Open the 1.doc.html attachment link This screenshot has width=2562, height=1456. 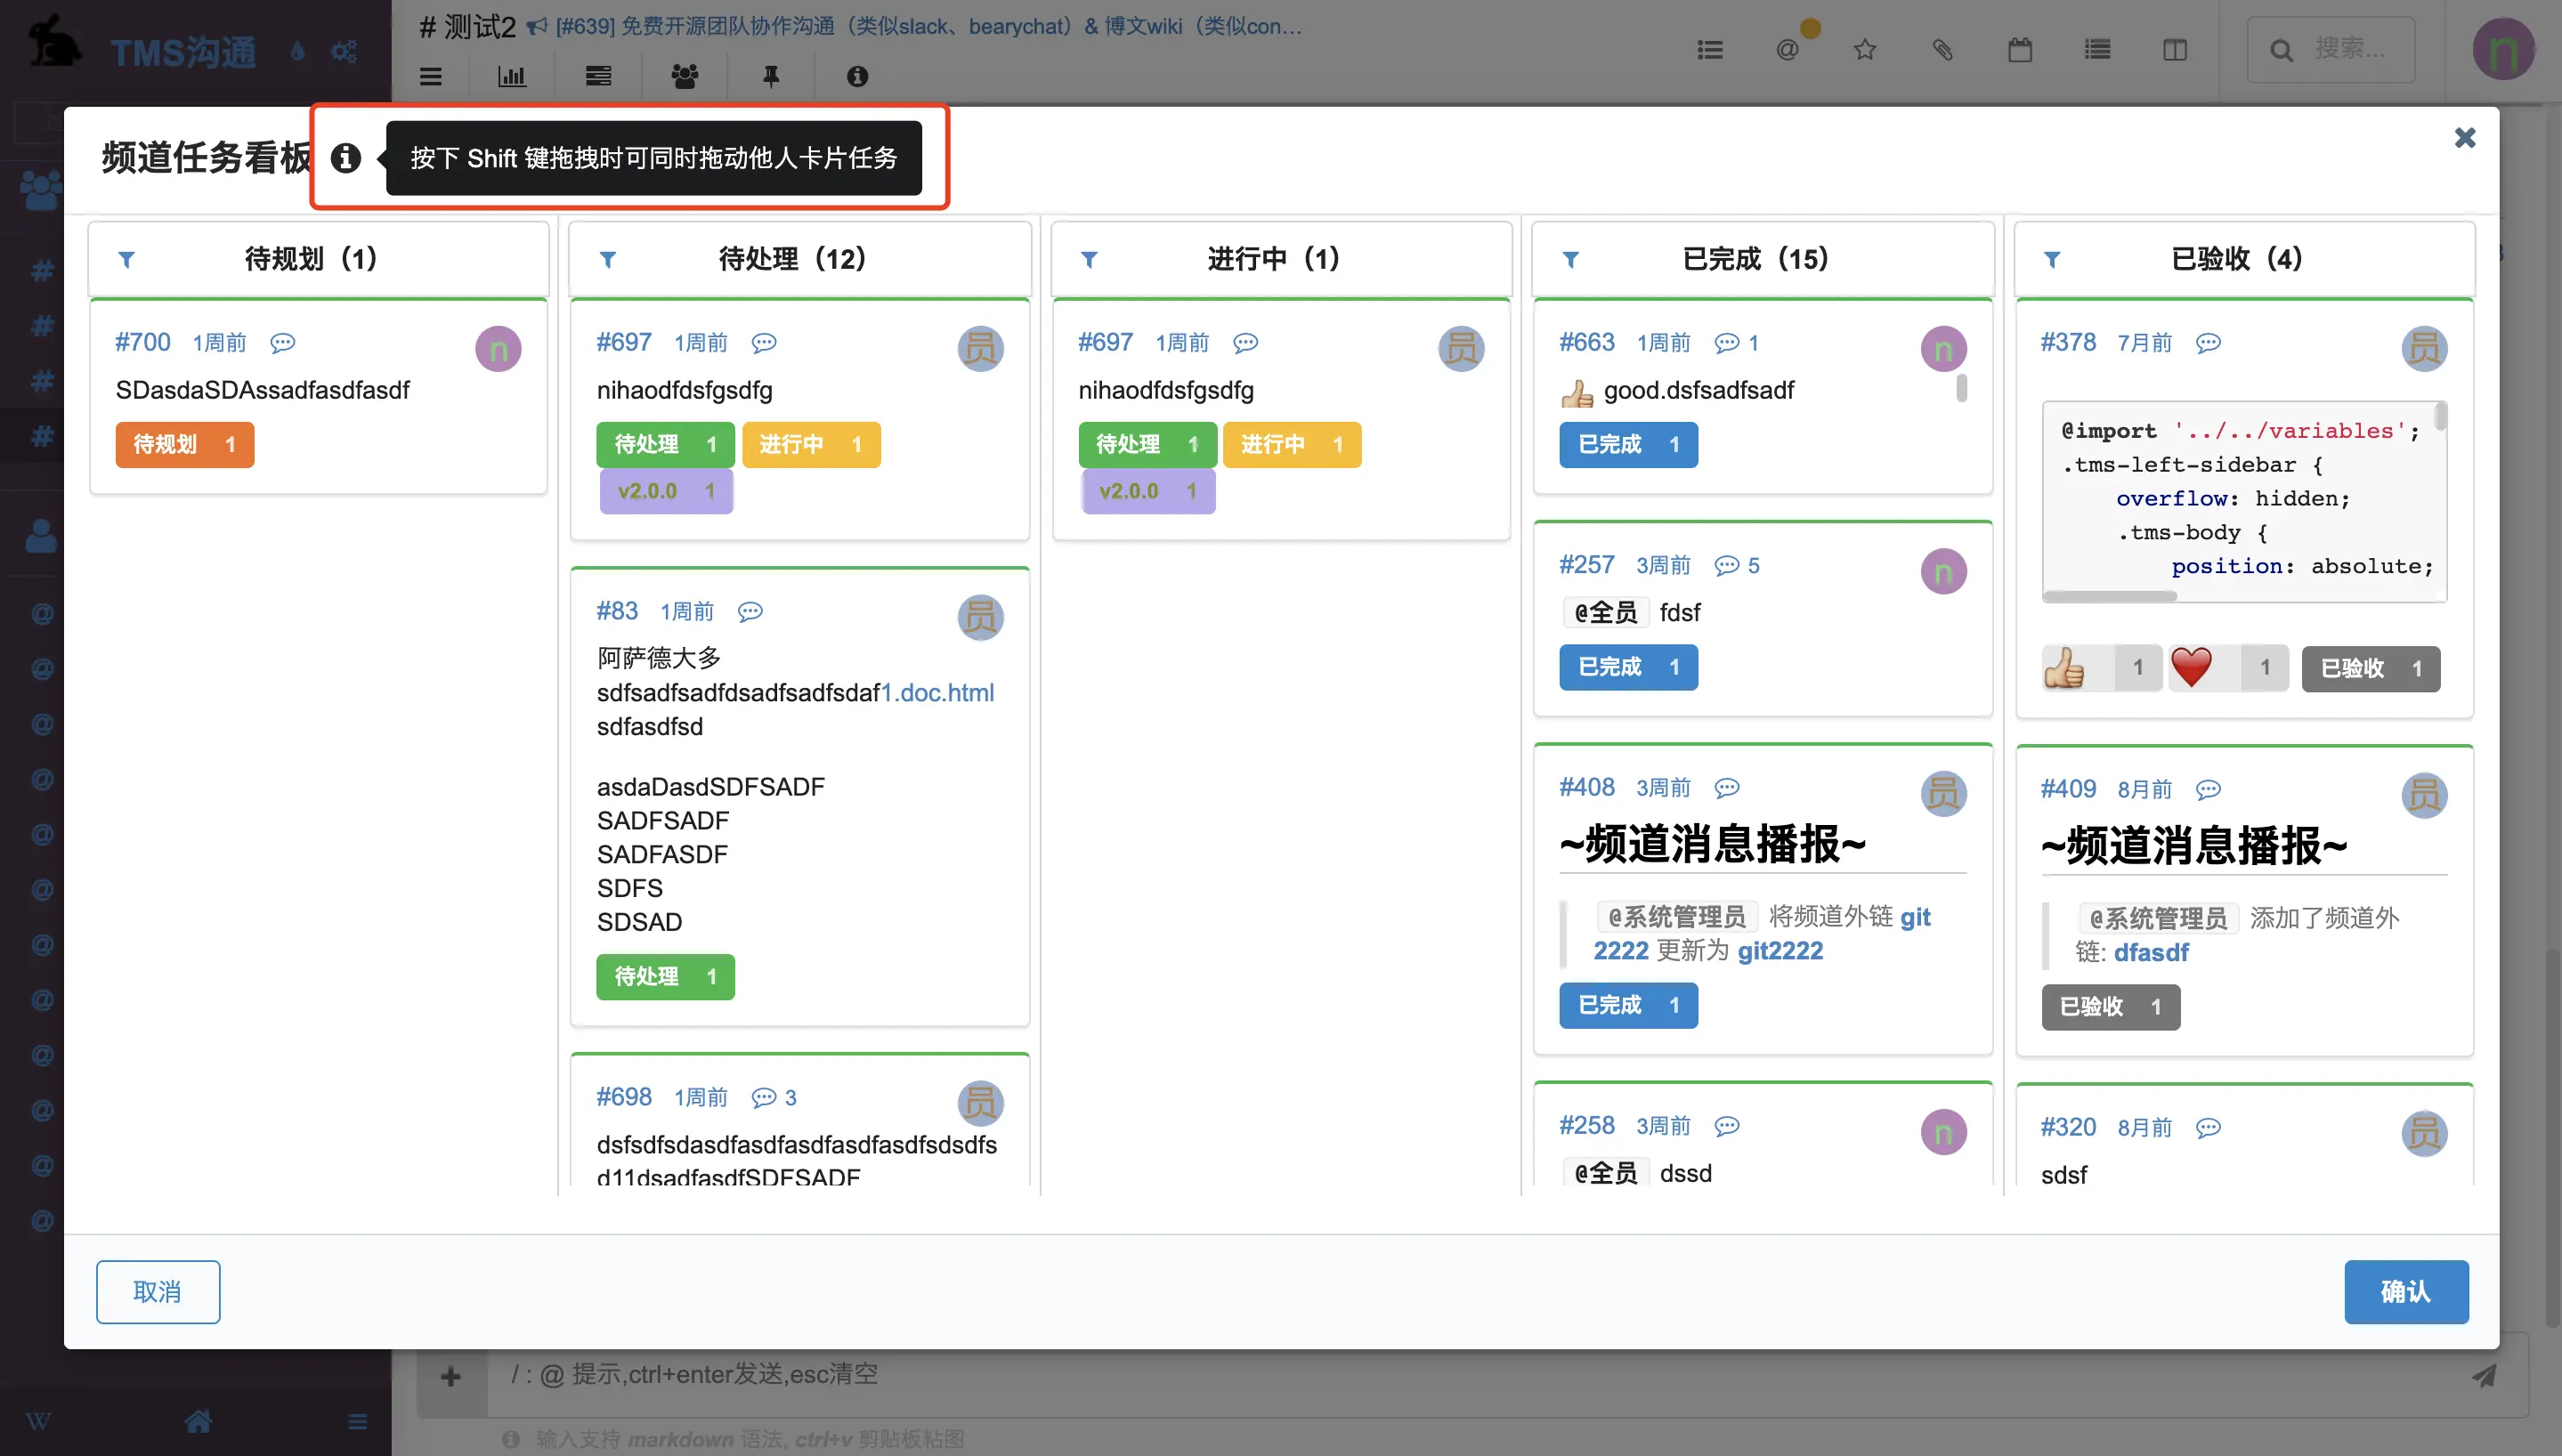(938, 692)
